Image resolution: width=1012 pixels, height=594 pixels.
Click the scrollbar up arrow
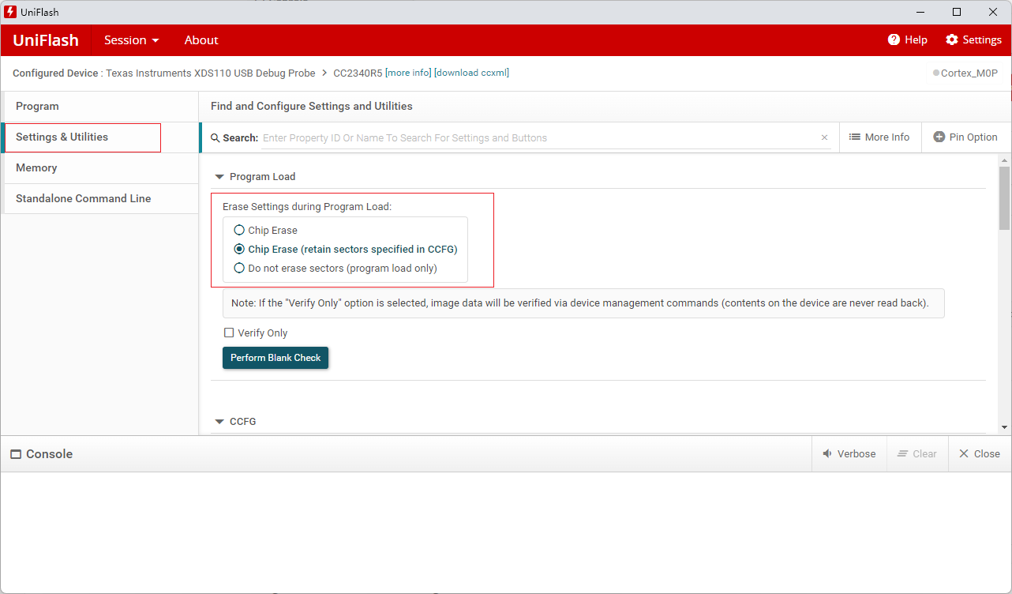click(1004, 160)
